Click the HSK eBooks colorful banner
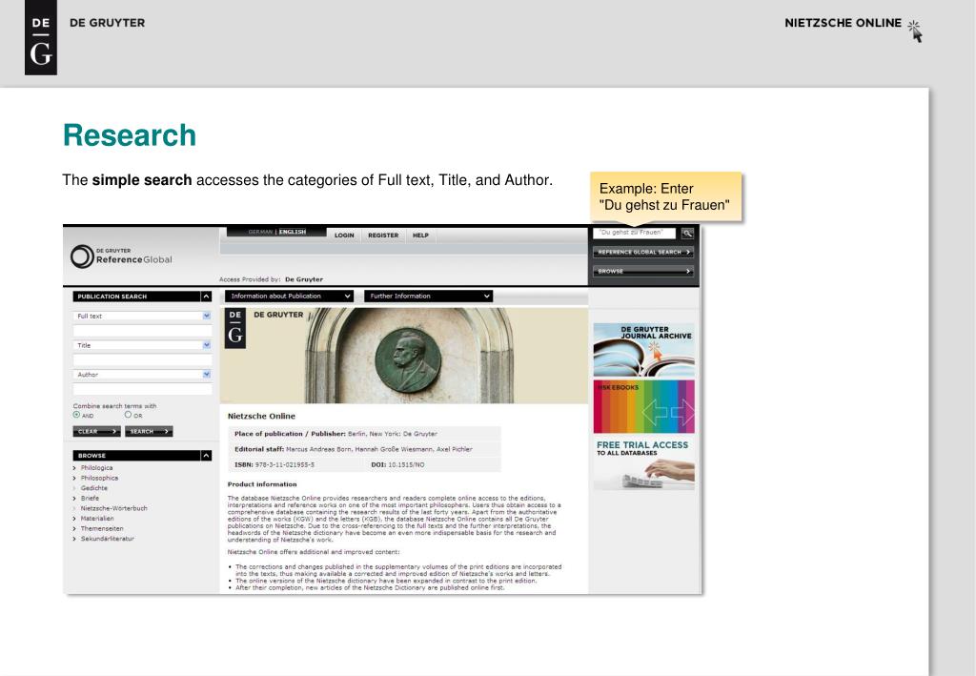976x676 pixels. [x=643, y=406]
